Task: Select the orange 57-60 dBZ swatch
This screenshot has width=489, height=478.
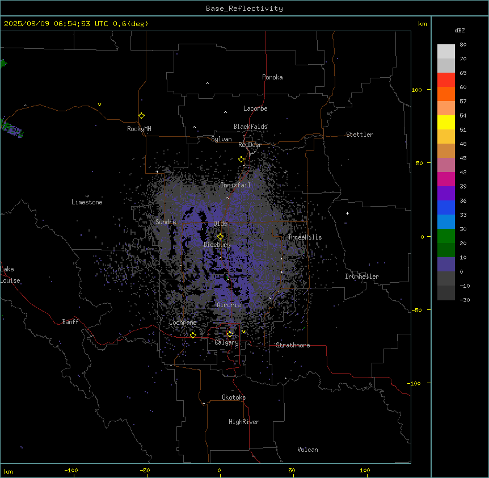Action: (x=446, y=94)
